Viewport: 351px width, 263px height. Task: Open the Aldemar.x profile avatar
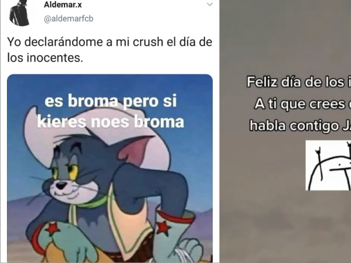20,13
